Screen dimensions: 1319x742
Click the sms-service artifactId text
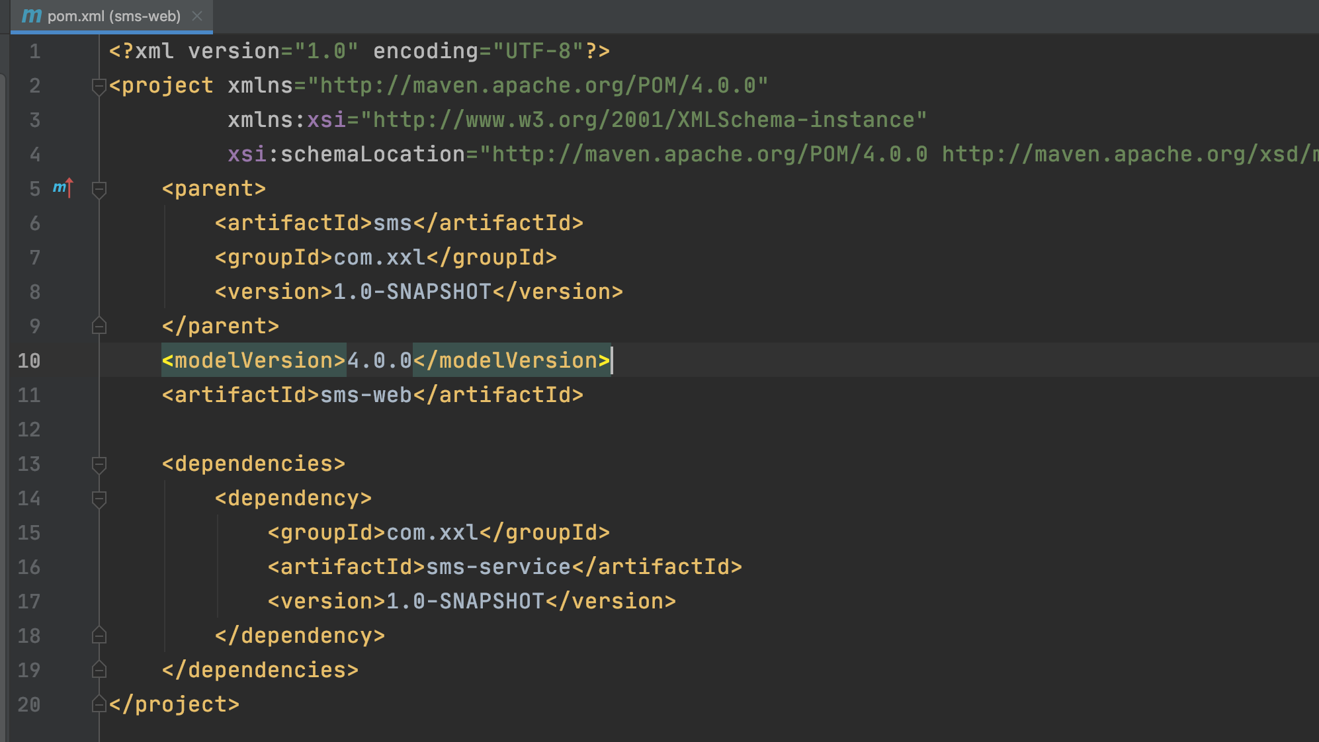click(x=498, y=567)
